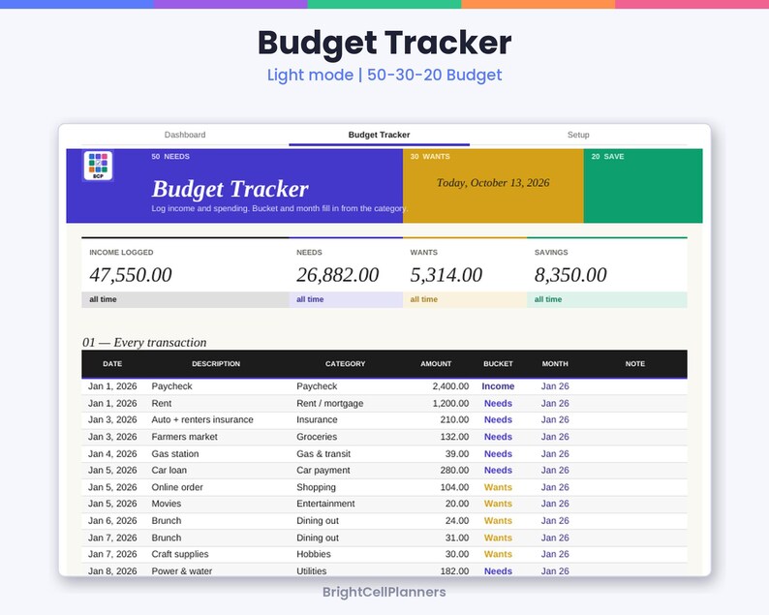Click the amount 104.00 for Online order
This screenshot has width=769, height=615.
point(454,487)
